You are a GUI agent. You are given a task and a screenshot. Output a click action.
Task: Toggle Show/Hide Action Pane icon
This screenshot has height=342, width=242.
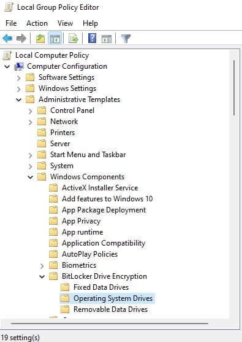click(x=107, y=39)
